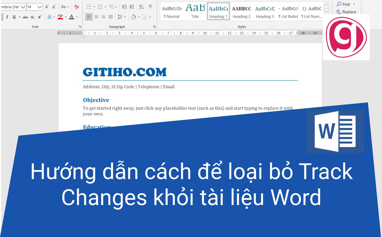Apply the Heading 2 style
This screenshot has width=382, height=237.
241,11
